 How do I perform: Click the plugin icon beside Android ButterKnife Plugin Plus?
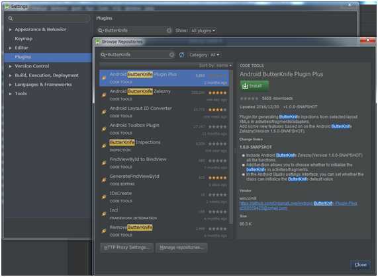click(x=104, y=78)
